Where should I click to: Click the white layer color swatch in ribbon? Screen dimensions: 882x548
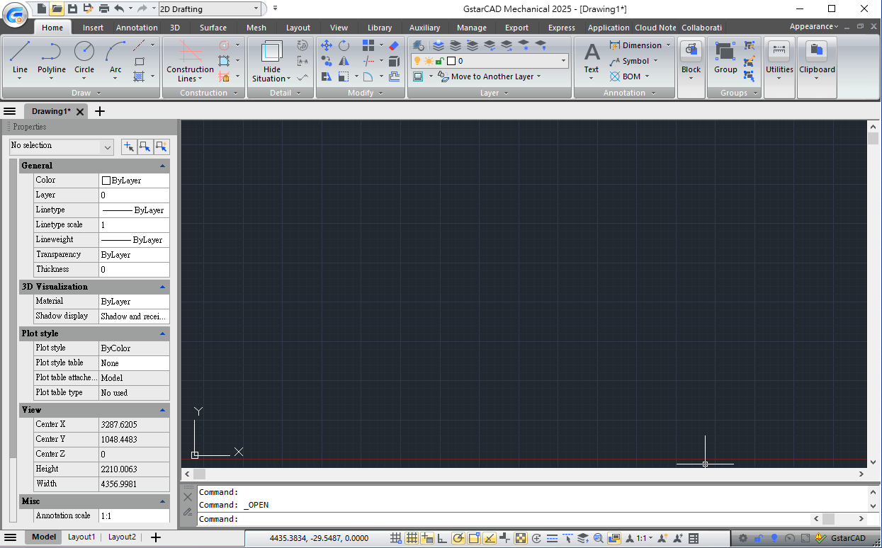coord(451,61)
